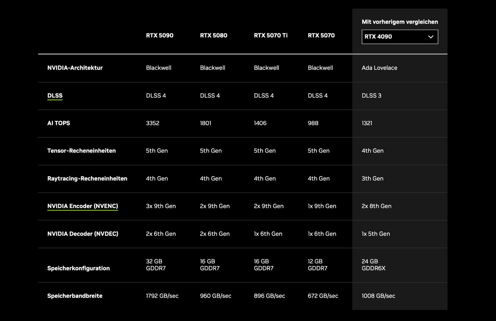Select the RTX 5070 Ti column header
Screen dimensions: 496x321
(x=271, y=35)
